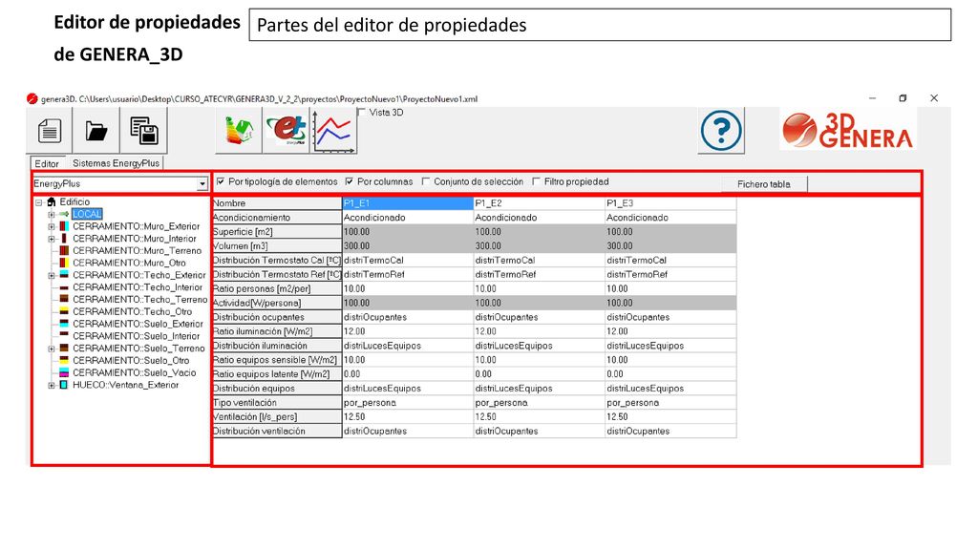The height and width of the screenshot is (550, 978).
Task: Click the Volumen [m3] row header
Action: click(277, 245)
